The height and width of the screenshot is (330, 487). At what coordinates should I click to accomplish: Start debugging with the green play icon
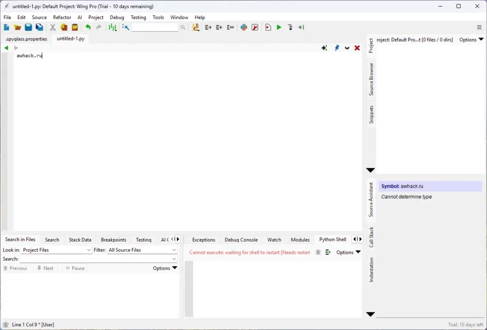pyautogui.click(x=279, y=27)
